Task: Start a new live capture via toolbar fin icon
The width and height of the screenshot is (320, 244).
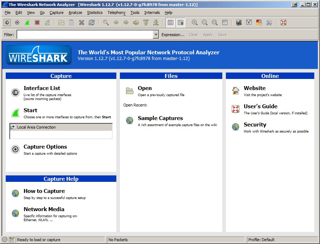Action: 27,23
